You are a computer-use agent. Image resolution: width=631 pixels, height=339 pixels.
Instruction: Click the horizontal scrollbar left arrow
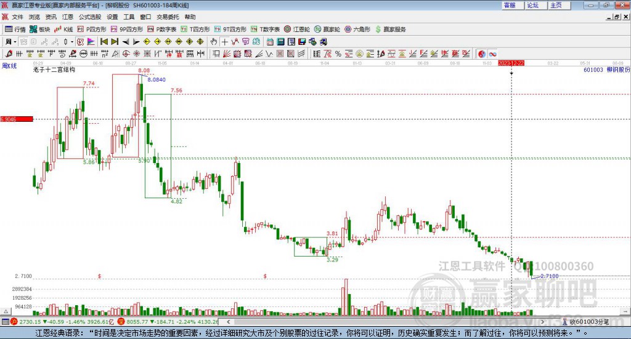click(228, 322)
